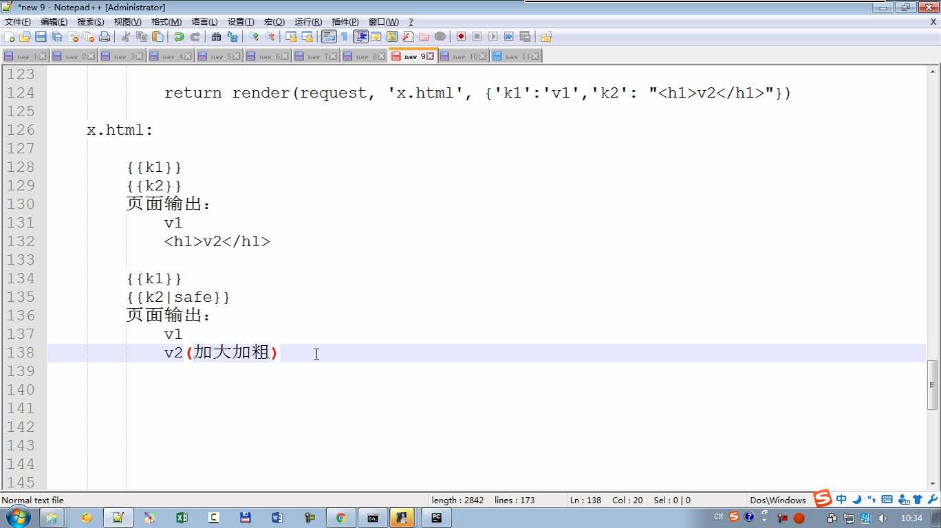The height and width of the screenshot is (528, 941).
Task: Open the Windows Start button
Action: (17, 518)
